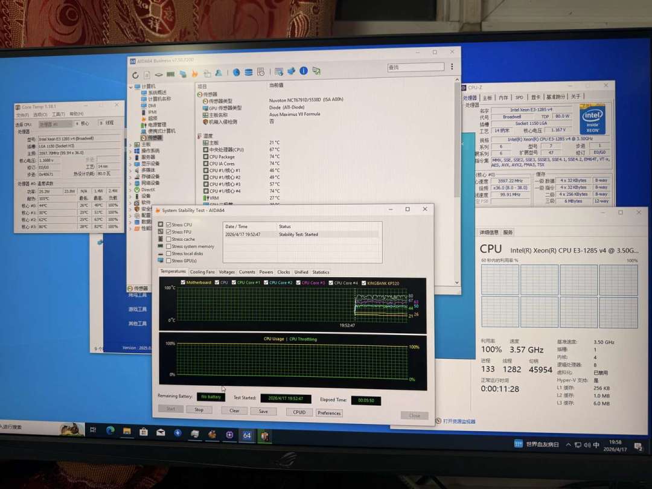Click the Save button in stability test
This screenshot has height=489, width=652.
pos(263,411)
